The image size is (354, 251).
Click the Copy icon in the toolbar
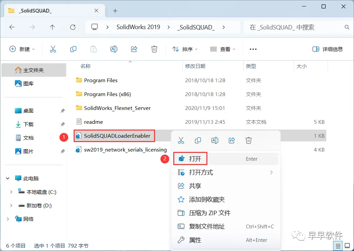coord(73,49)
